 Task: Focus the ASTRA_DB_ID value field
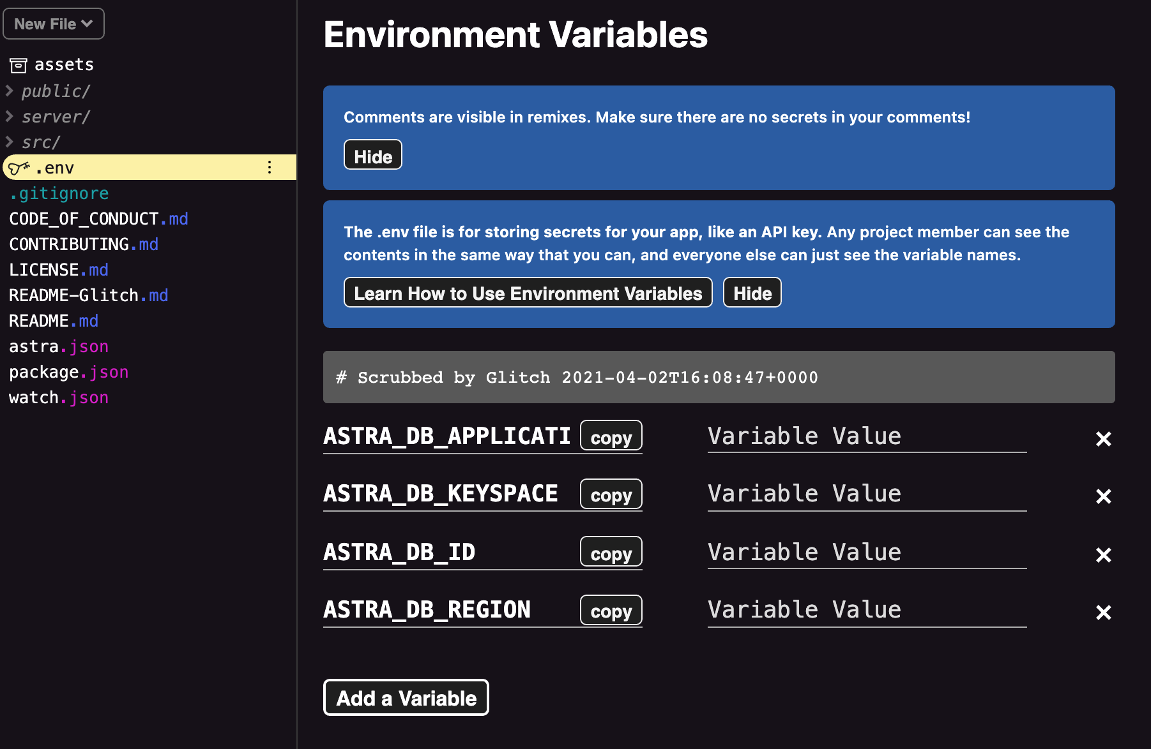pos(866,552)
